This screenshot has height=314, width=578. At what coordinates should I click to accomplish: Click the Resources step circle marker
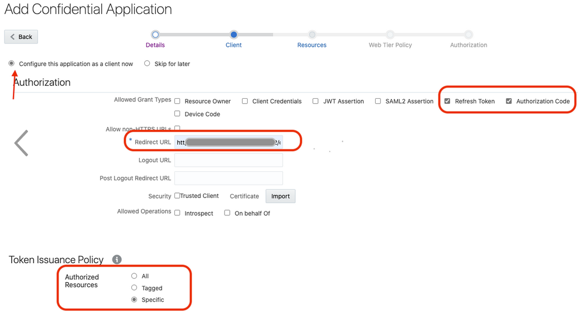312,35
